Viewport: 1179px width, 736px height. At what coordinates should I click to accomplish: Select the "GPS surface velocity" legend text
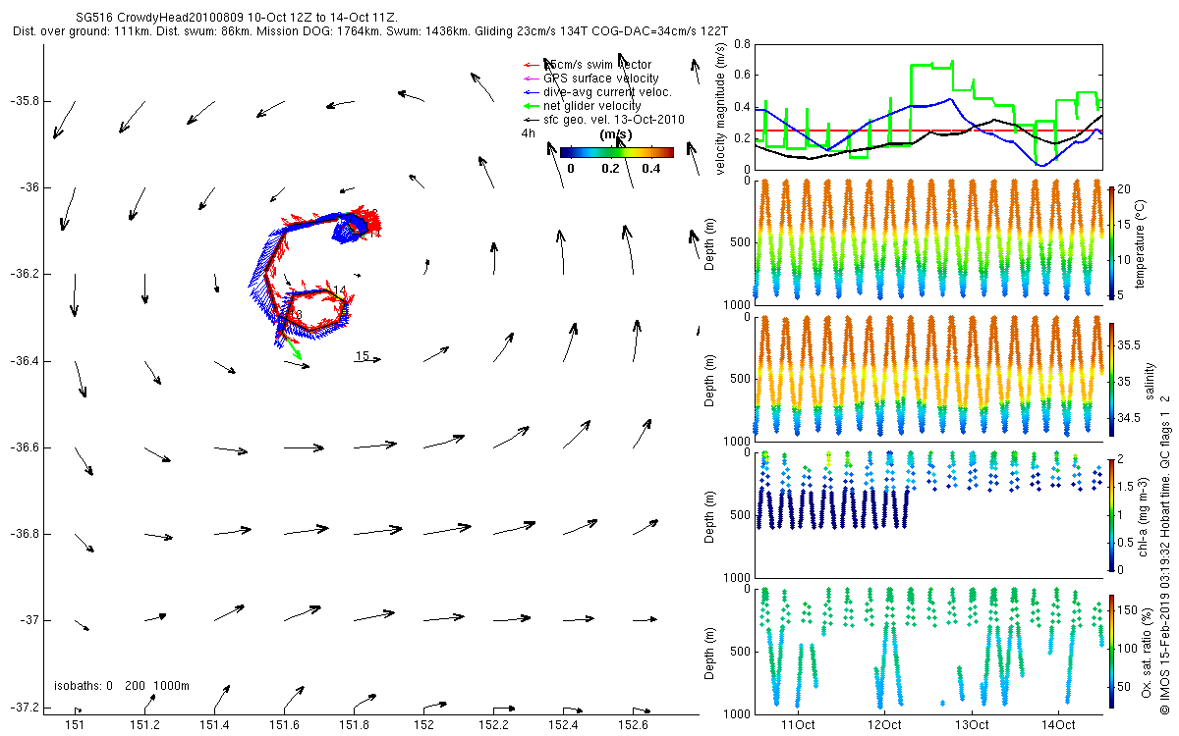point(601,79)
